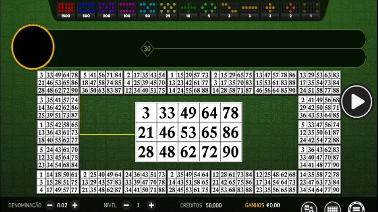
Task: Select card starting 12 25 48 62 68
Action: click(276, 182)
